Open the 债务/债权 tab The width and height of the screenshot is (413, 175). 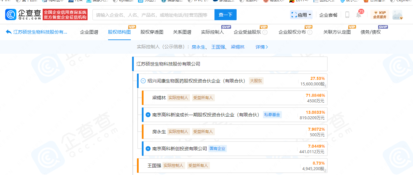(371, 32)
